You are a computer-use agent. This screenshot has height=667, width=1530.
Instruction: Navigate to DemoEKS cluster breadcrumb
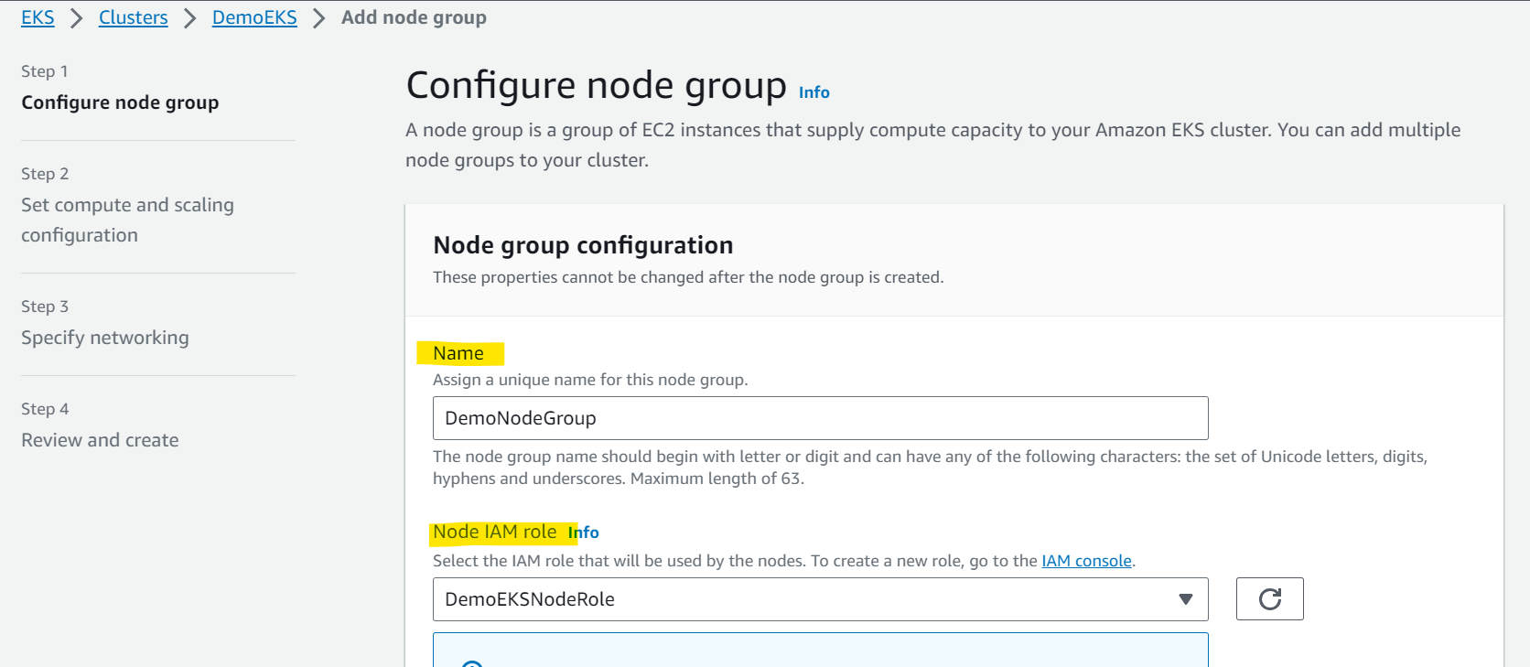point(254,17)
